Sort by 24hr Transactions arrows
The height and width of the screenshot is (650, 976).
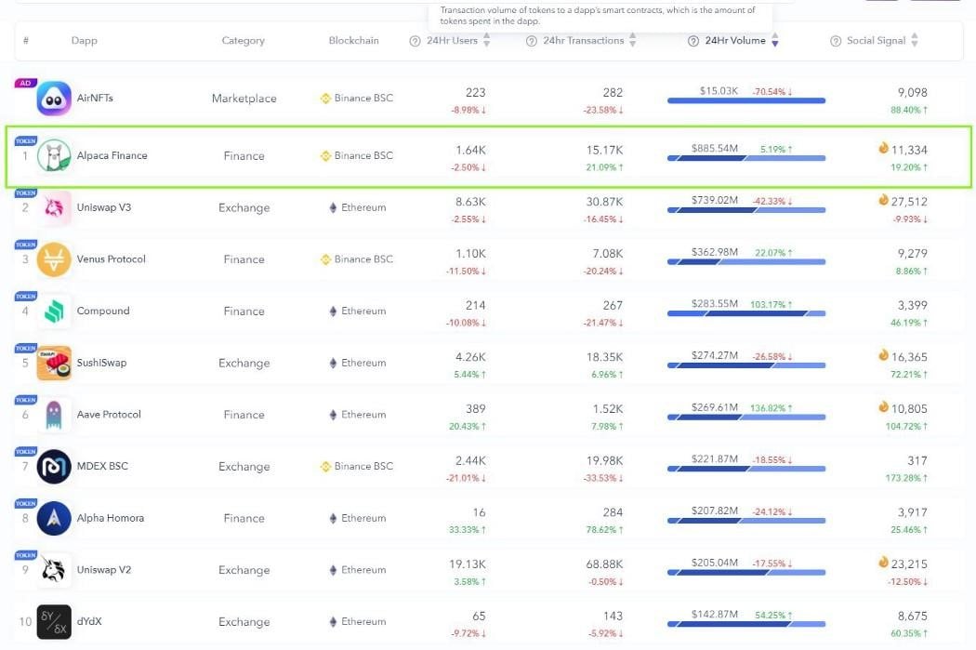(633, 41)
